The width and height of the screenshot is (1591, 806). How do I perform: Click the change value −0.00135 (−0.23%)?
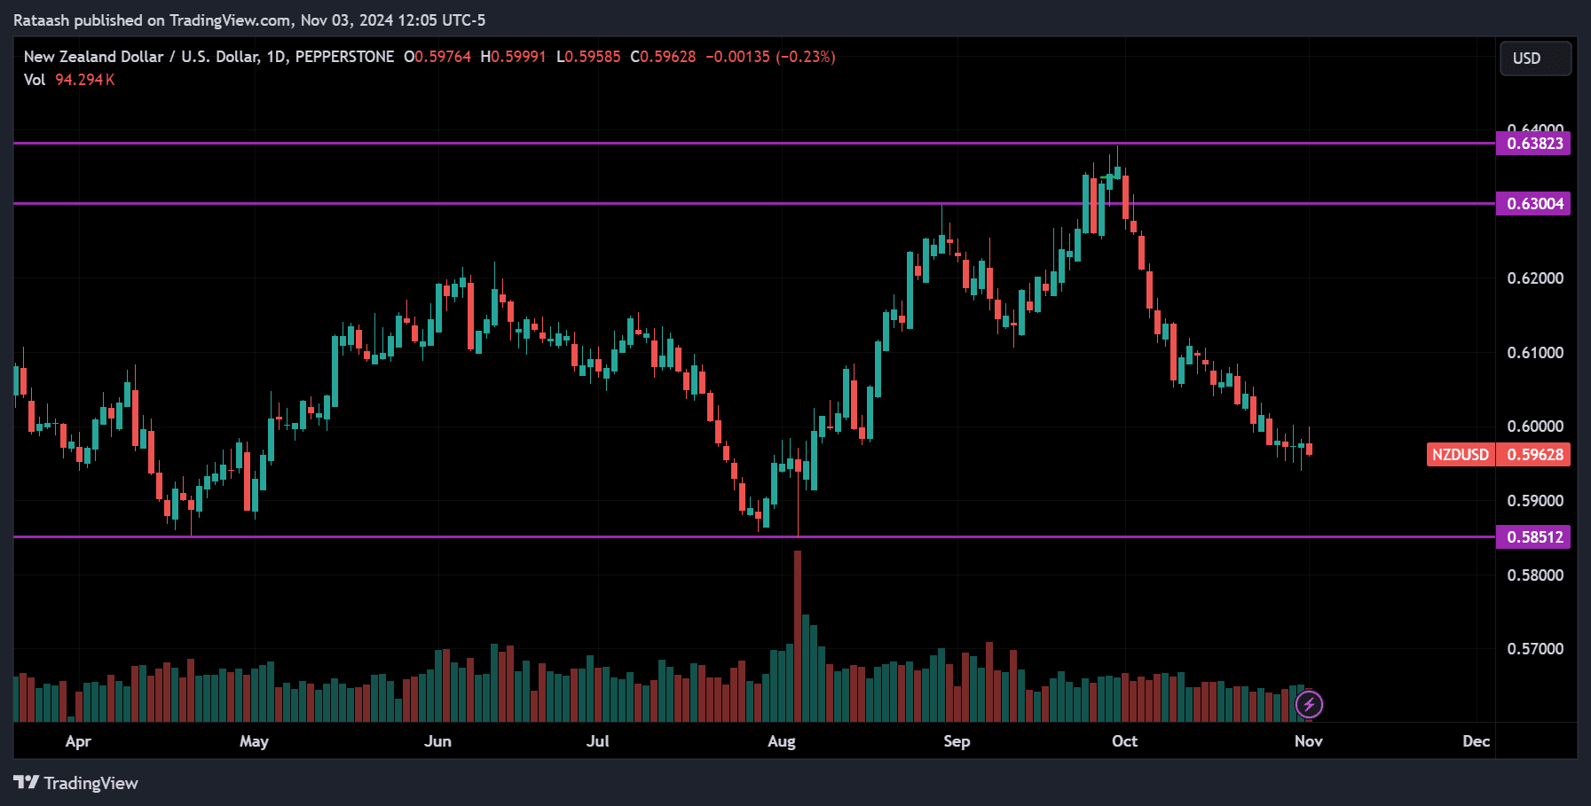(770, 57)
